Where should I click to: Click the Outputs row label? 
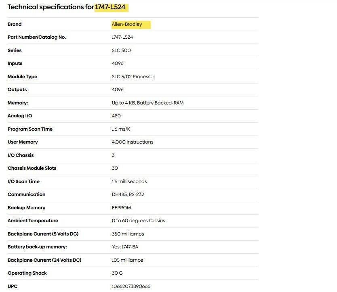(17, 90)
